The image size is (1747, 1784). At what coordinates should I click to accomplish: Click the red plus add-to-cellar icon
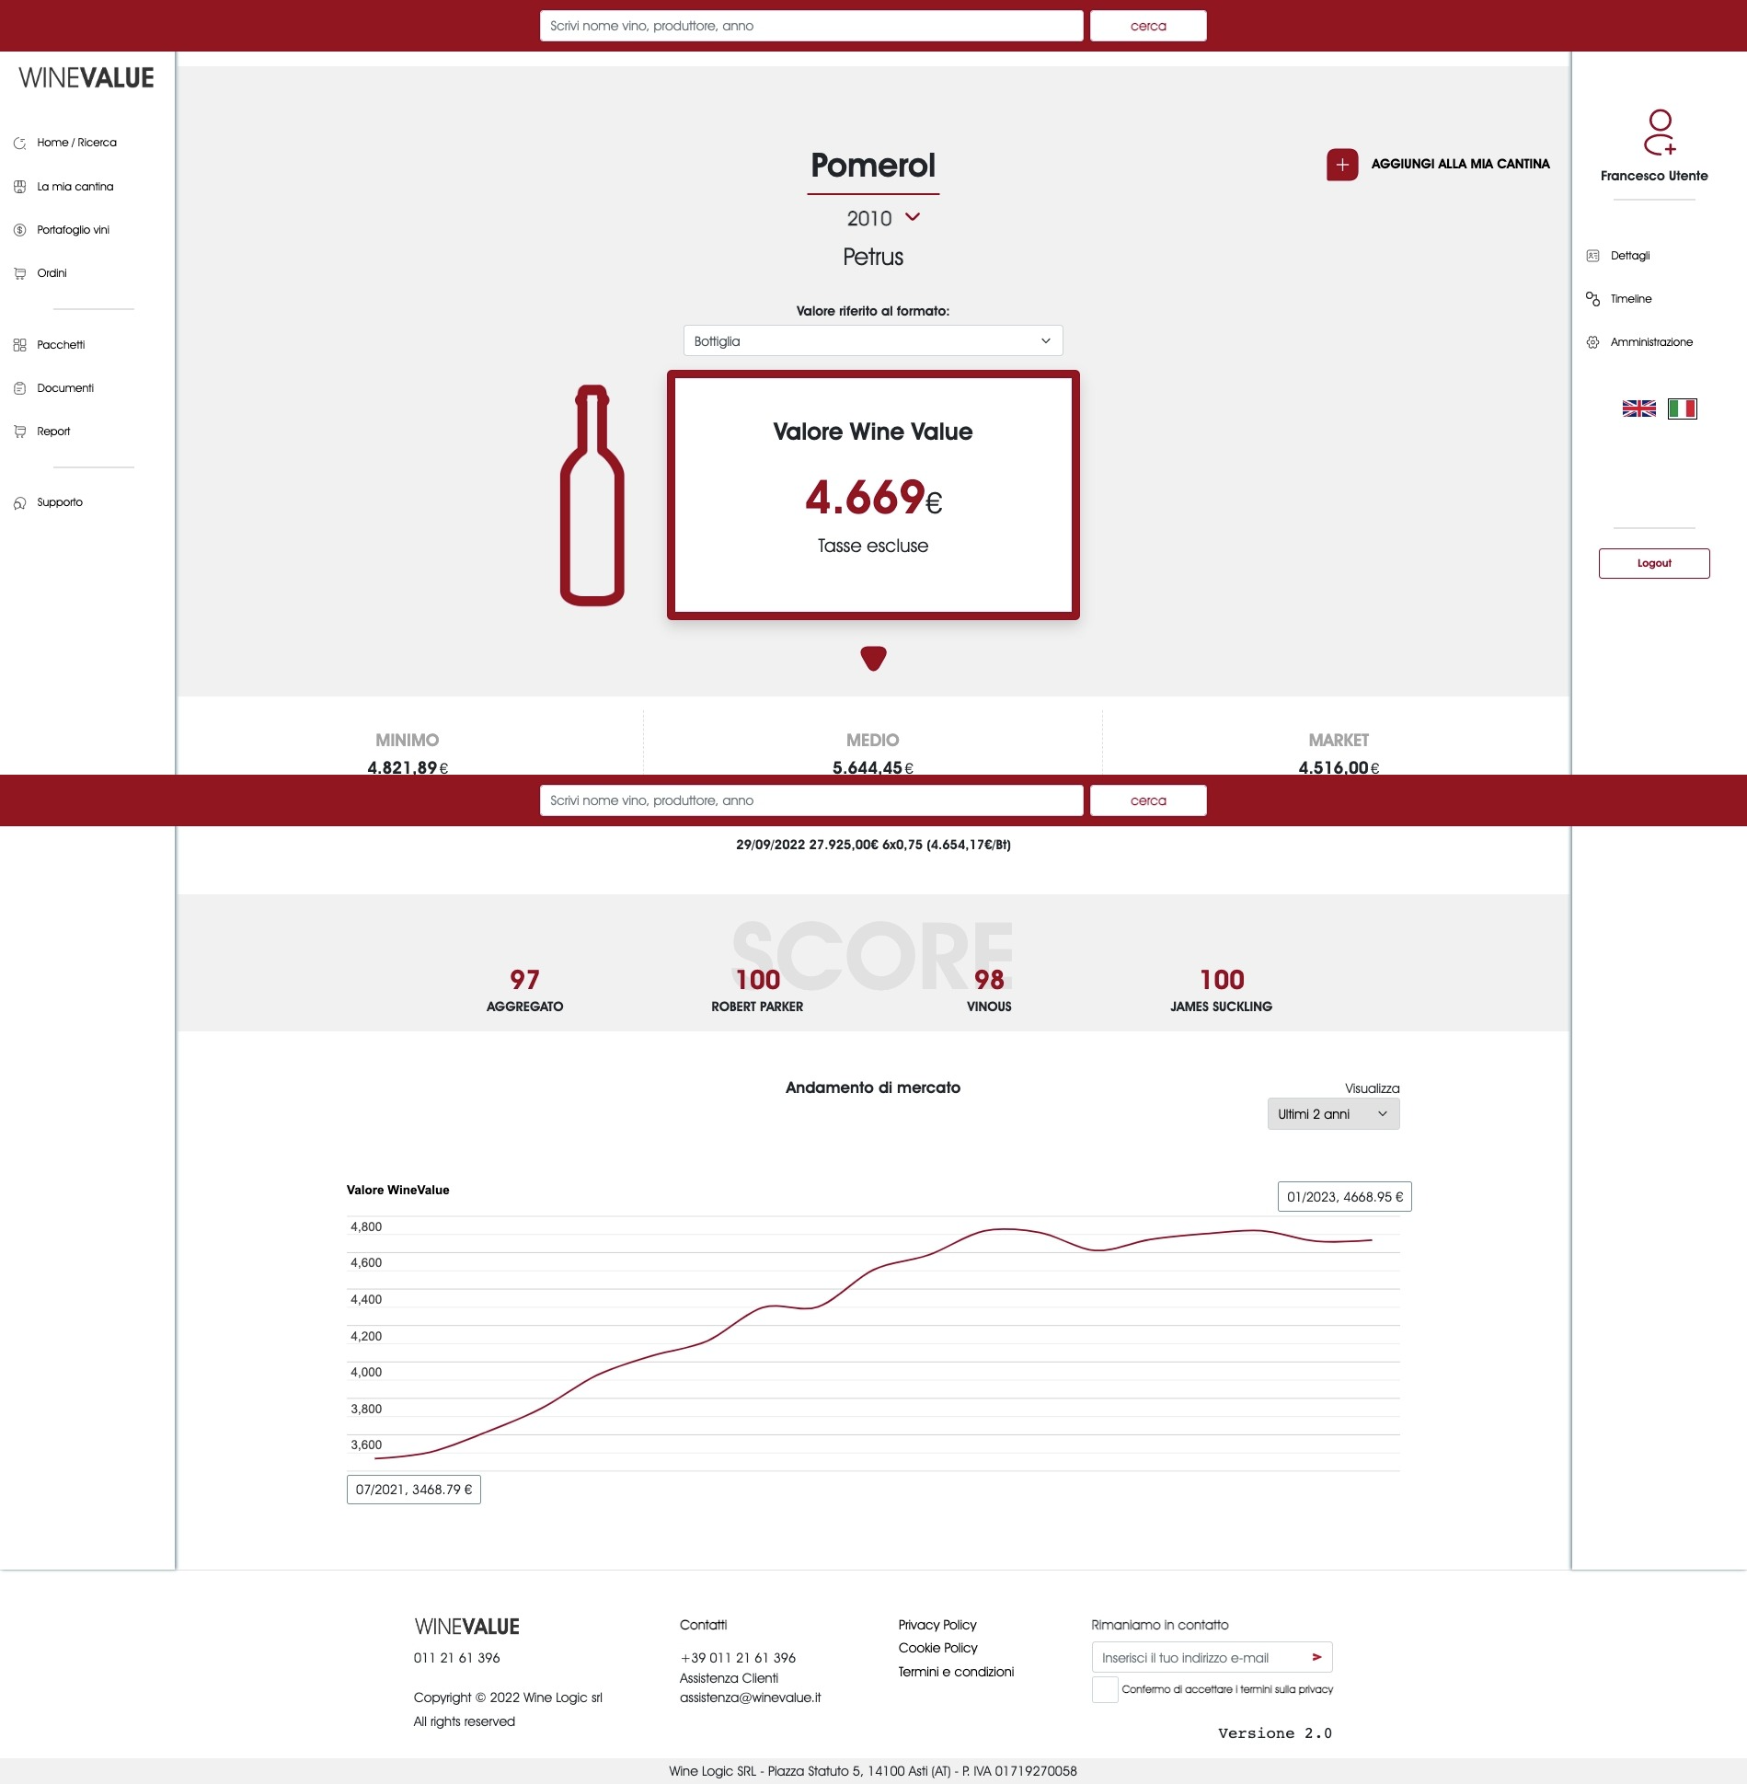point(1342,165)
